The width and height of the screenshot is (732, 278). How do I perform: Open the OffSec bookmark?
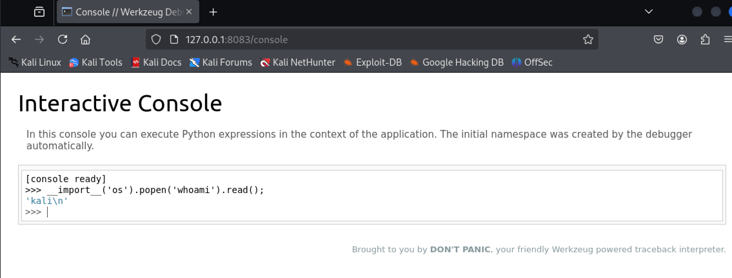532,62
